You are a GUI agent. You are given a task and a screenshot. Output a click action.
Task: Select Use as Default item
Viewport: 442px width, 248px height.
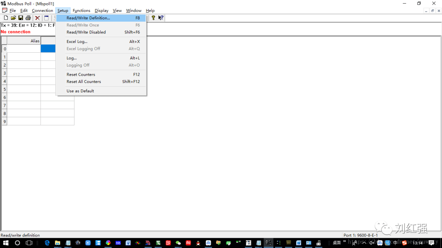tap(80, 91)
